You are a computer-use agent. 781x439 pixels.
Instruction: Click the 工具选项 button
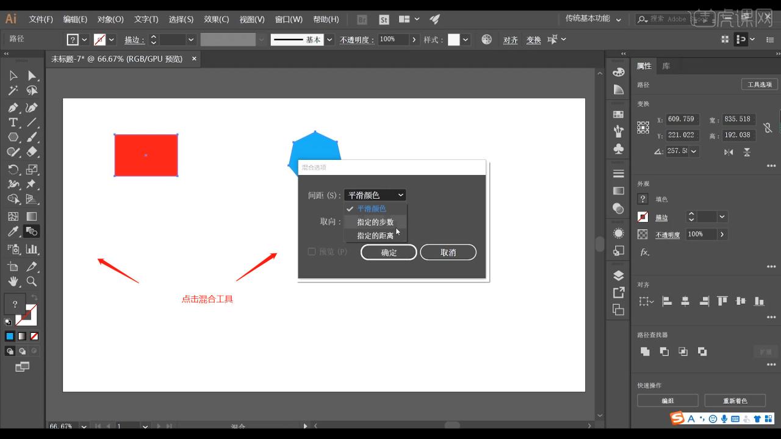tap(759, 84)
